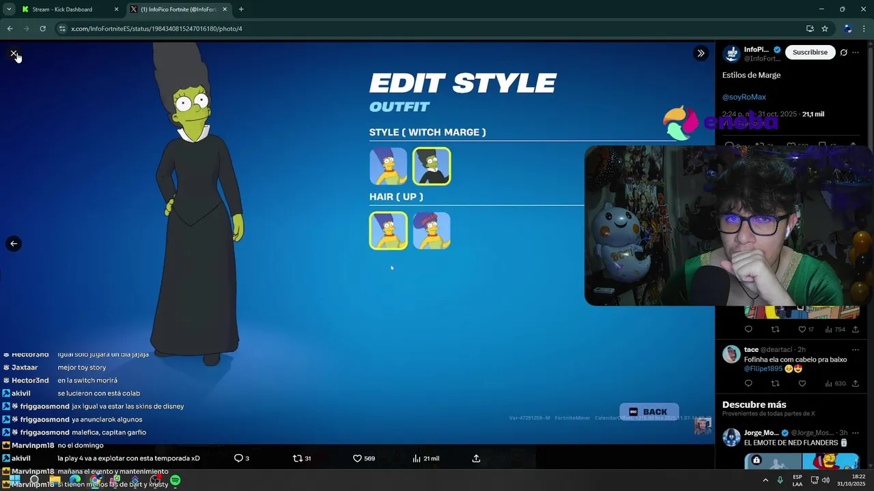
Task: Switch the ESP LAA input language
Action: coord(798,480)
